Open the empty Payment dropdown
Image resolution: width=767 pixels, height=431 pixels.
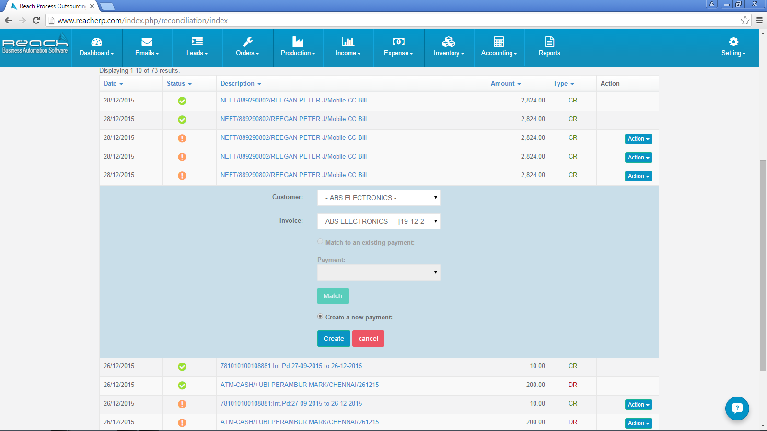379,272
